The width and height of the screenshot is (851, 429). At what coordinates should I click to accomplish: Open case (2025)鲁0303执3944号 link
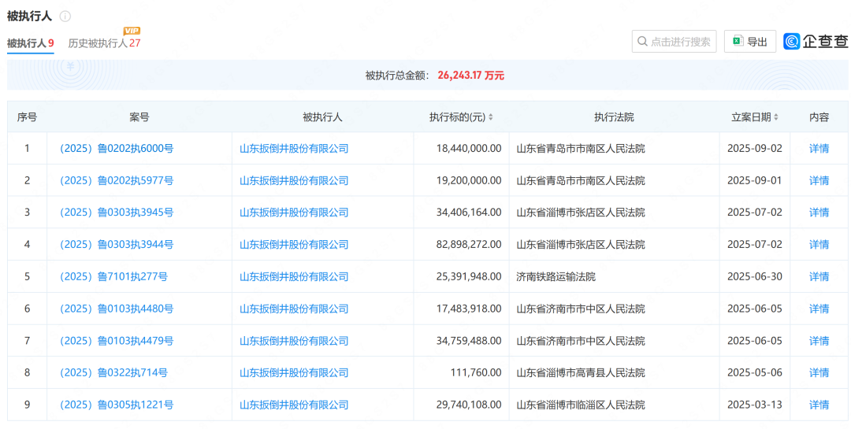click(117, 245)
